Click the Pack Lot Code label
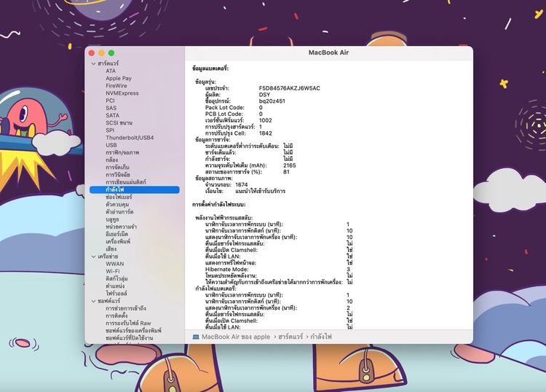The width and height of the screenshot is (546, 392). pyautogui.click(x=225, y=108)
